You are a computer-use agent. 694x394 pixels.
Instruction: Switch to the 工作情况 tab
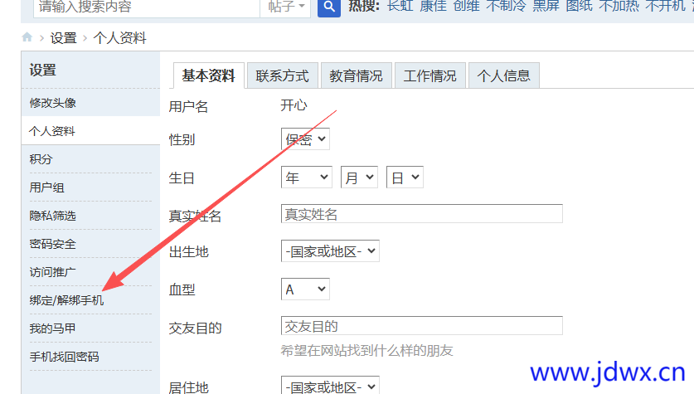click(430, 75)
